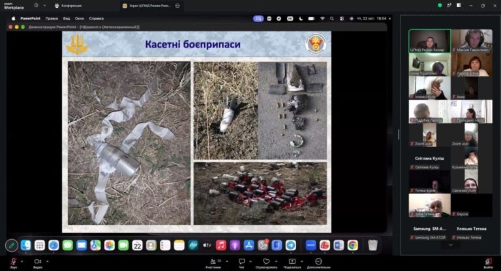Image resolution: width=501 pixels, height=271 pixels.
Task: Open the Вид menu
Action: (67, 18)
